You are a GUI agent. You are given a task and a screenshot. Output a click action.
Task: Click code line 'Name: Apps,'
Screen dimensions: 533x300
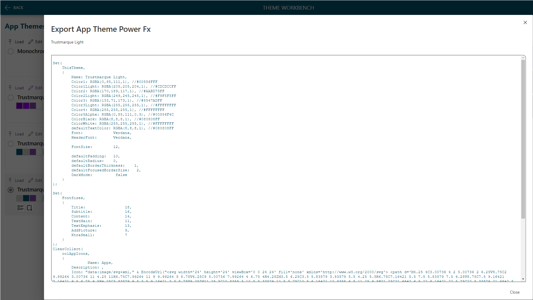100,263
